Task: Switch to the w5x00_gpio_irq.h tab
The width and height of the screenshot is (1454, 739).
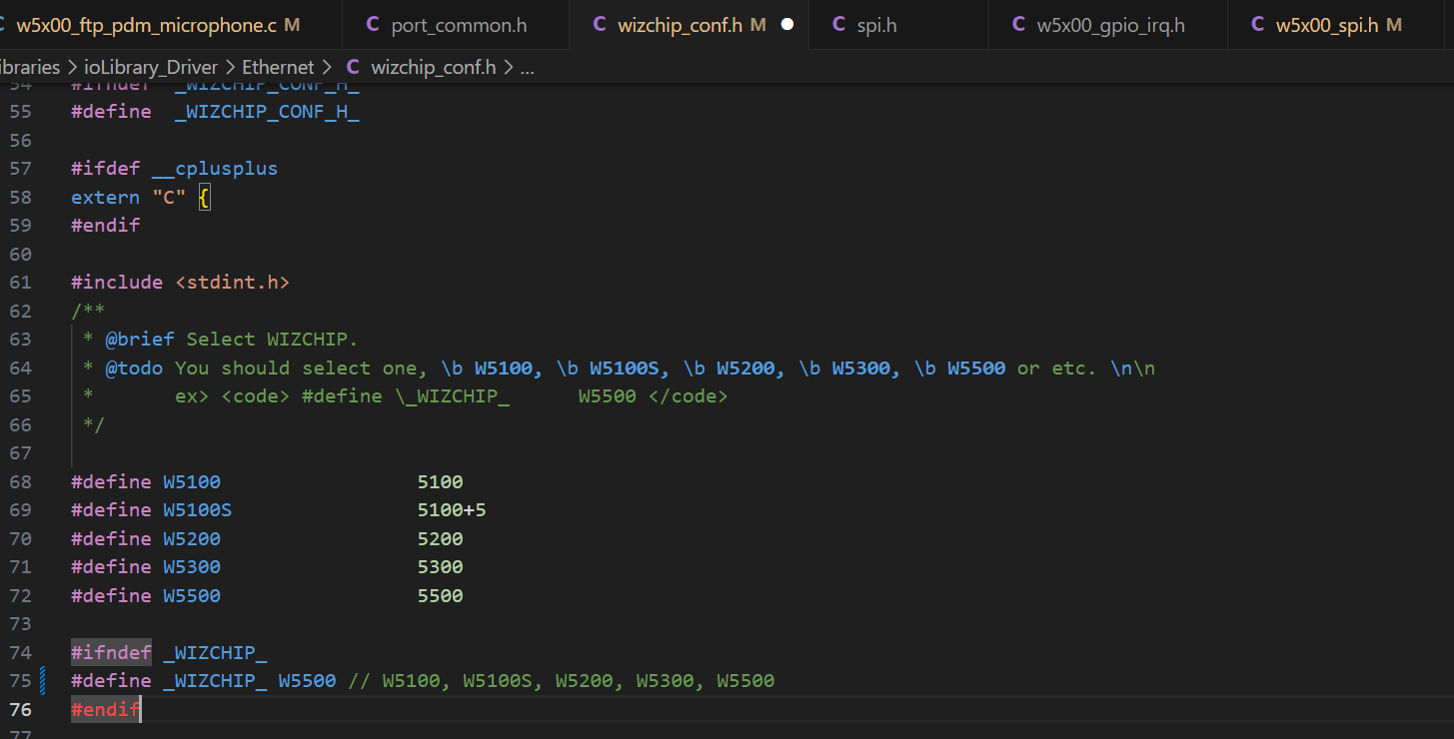Action: [1110, 25]
